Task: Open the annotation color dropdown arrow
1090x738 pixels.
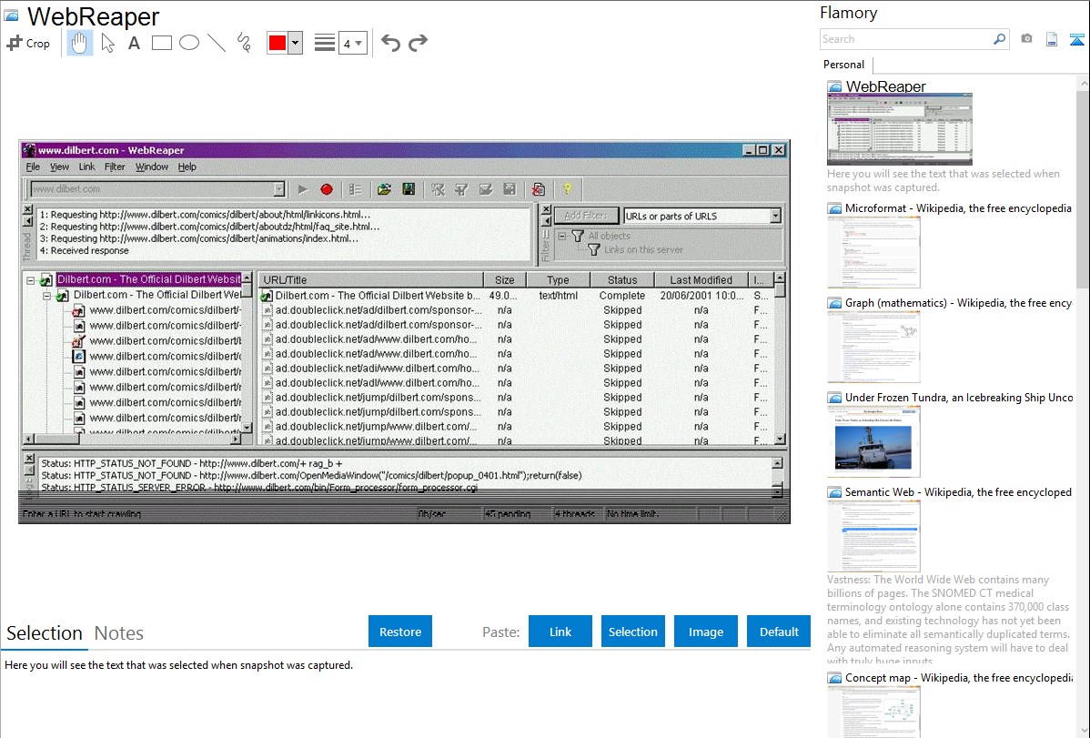Action: 295,43
